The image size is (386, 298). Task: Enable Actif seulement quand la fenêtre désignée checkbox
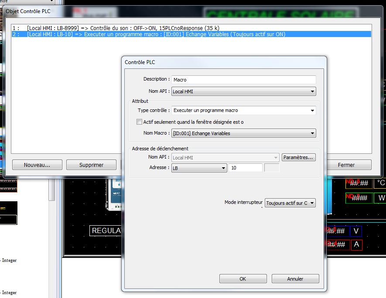pos(139,122)
